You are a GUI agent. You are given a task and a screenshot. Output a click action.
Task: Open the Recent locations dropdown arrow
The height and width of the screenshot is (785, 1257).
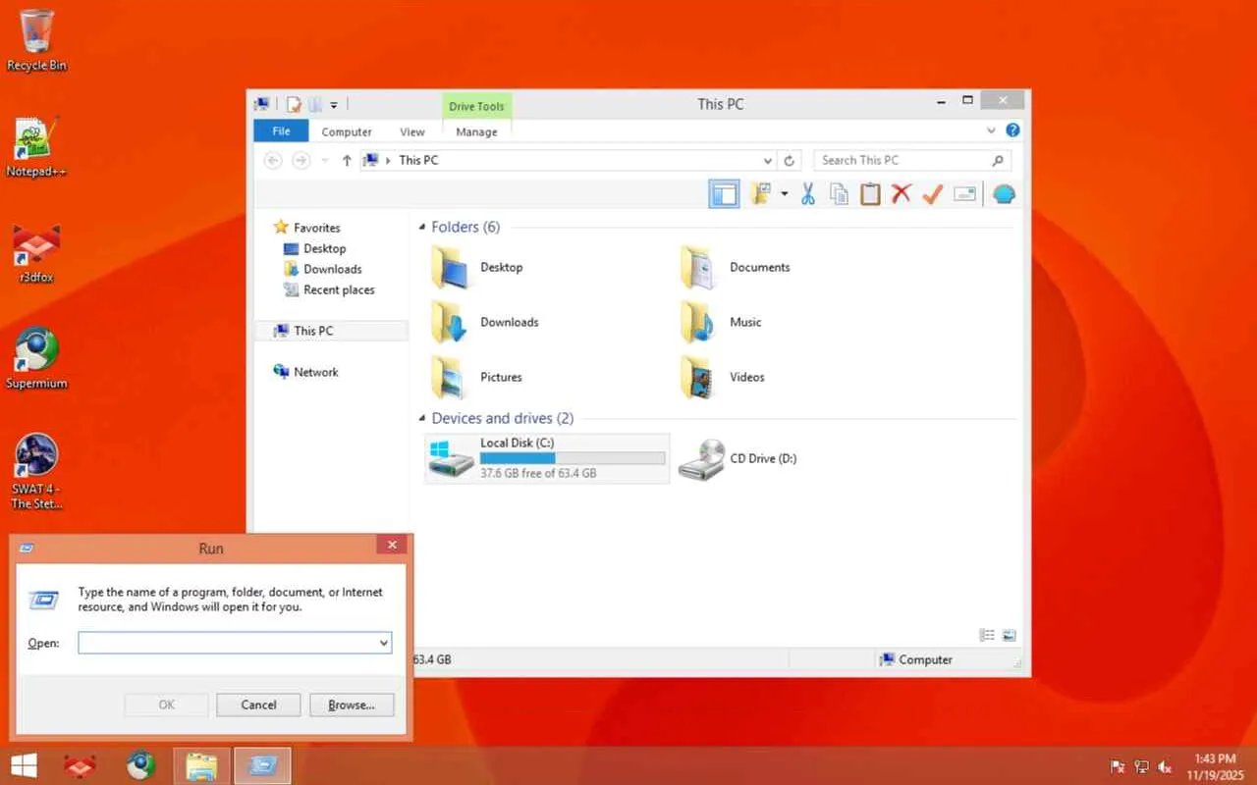[x=325, y=161]
